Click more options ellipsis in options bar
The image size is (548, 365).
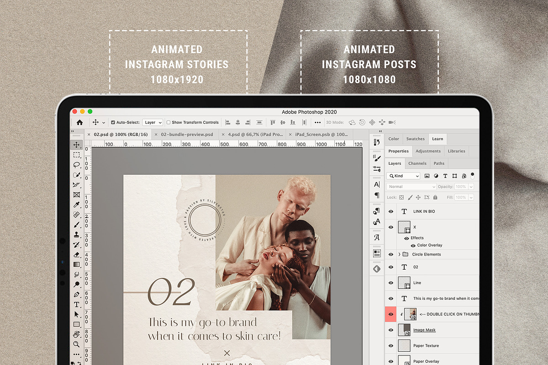[317, 122]
